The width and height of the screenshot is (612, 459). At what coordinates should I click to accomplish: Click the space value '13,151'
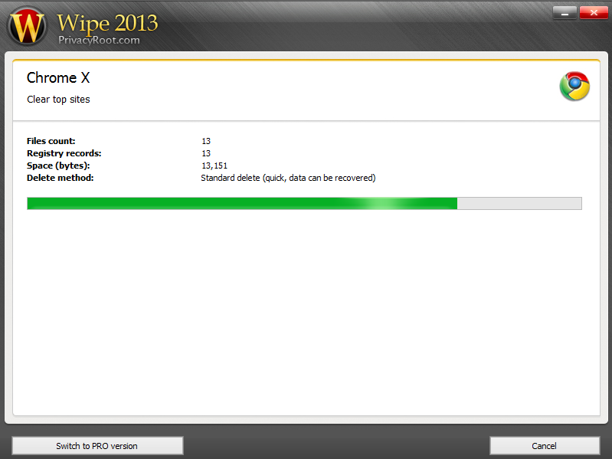tap(214, 166)
